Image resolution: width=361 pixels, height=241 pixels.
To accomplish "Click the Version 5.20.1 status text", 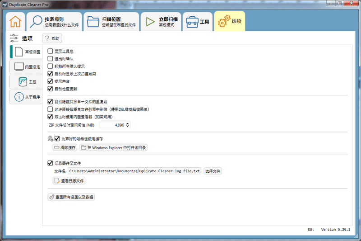I will click(x=336, y=229).
